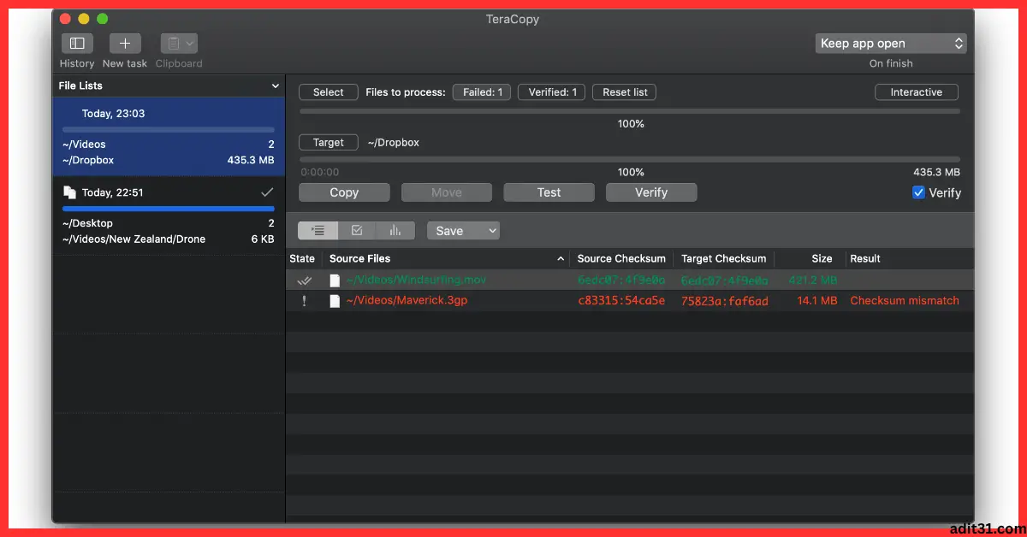Click the 435.3 MB total beside the lower bar
The height and width of the screenshot is (537, 1027).
pos(936,173)
